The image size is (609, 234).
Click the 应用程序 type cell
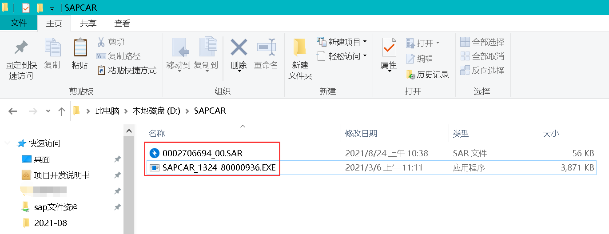coord(469,167)
